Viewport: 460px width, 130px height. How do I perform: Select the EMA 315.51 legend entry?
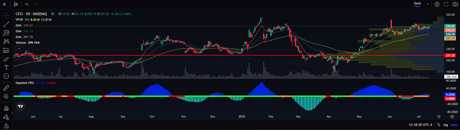tap(24, 25)
